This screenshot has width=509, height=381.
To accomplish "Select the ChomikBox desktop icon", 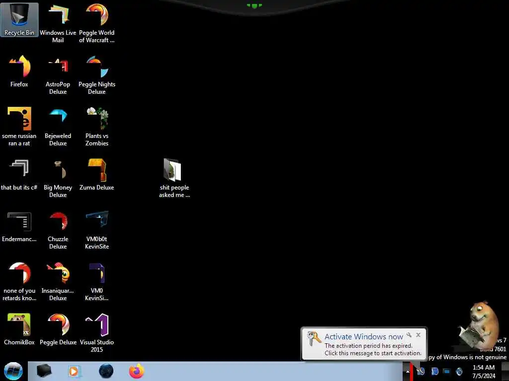I will [x=19, y=329].
